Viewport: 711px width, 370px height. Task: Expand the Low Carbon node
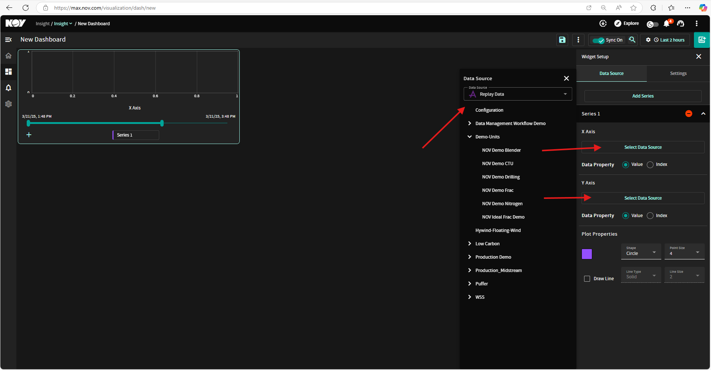pos(470,243)
